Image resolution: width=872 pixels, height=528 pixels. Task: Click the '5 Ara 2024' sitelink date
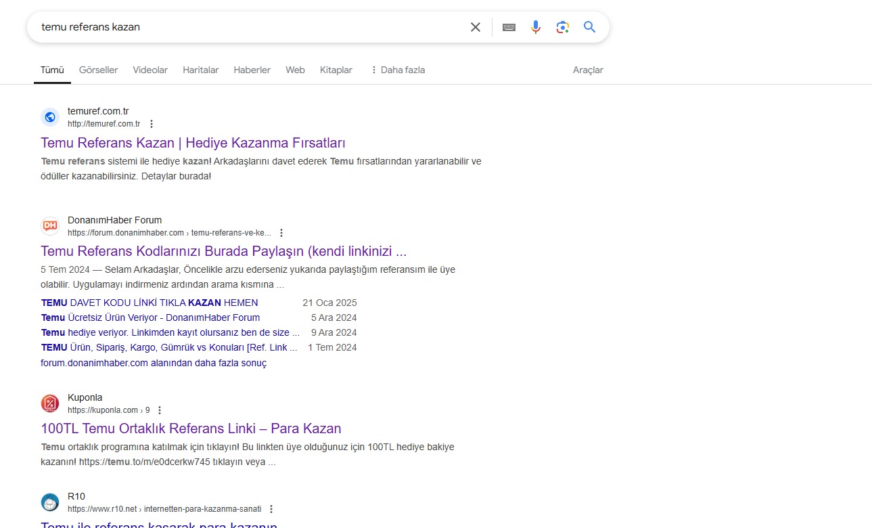point(334,317)
